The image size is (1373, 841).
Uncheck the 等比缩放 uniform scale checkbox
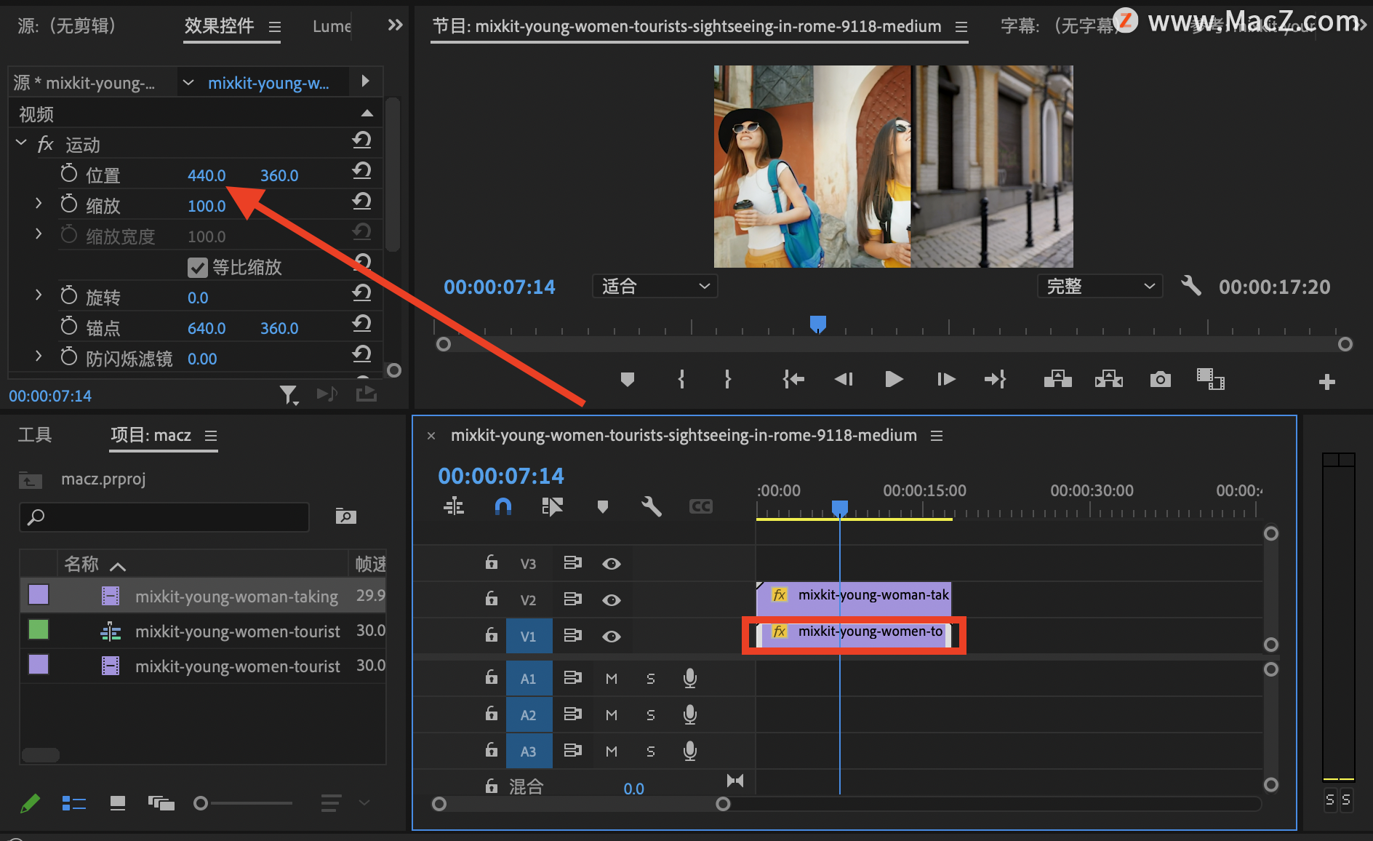pos(198,268)
